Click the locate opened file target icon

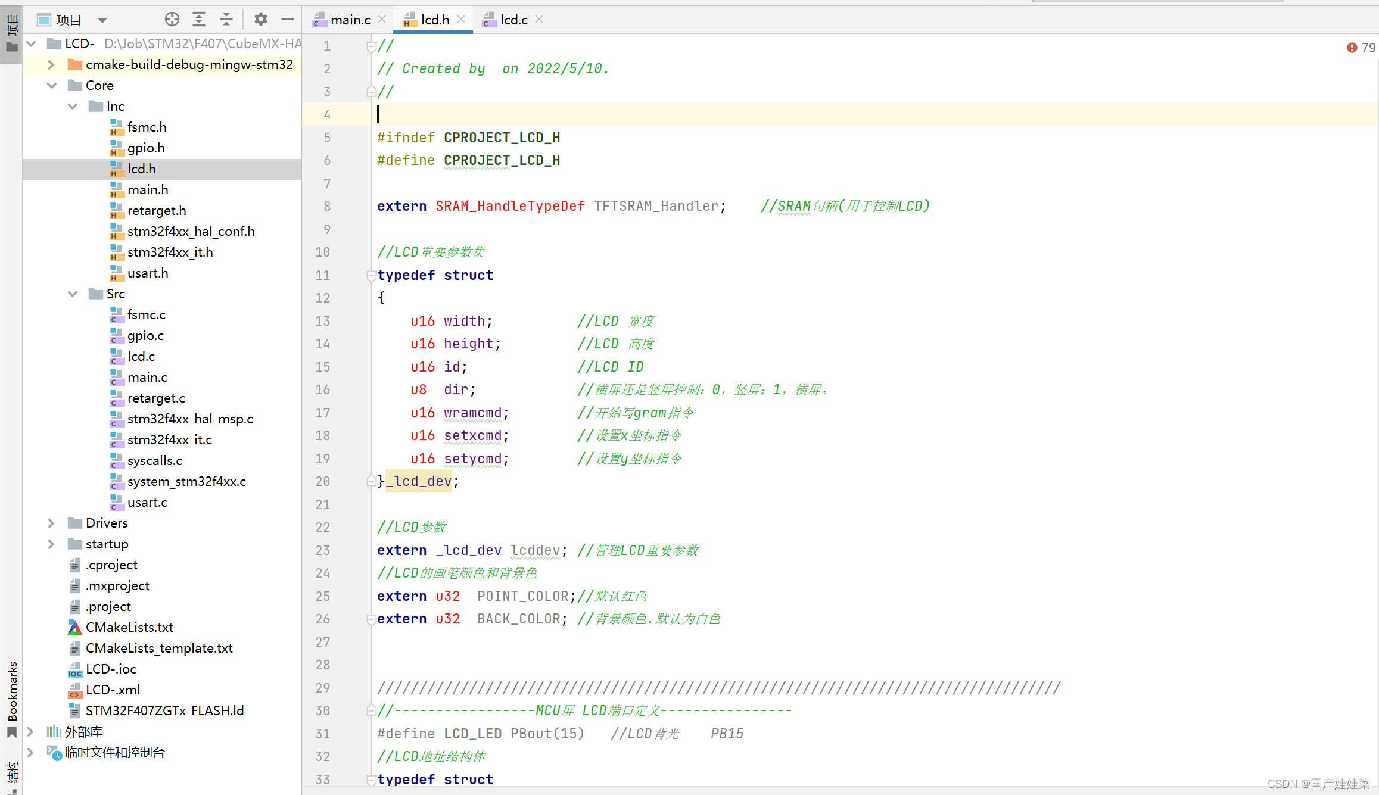(172, 20)
